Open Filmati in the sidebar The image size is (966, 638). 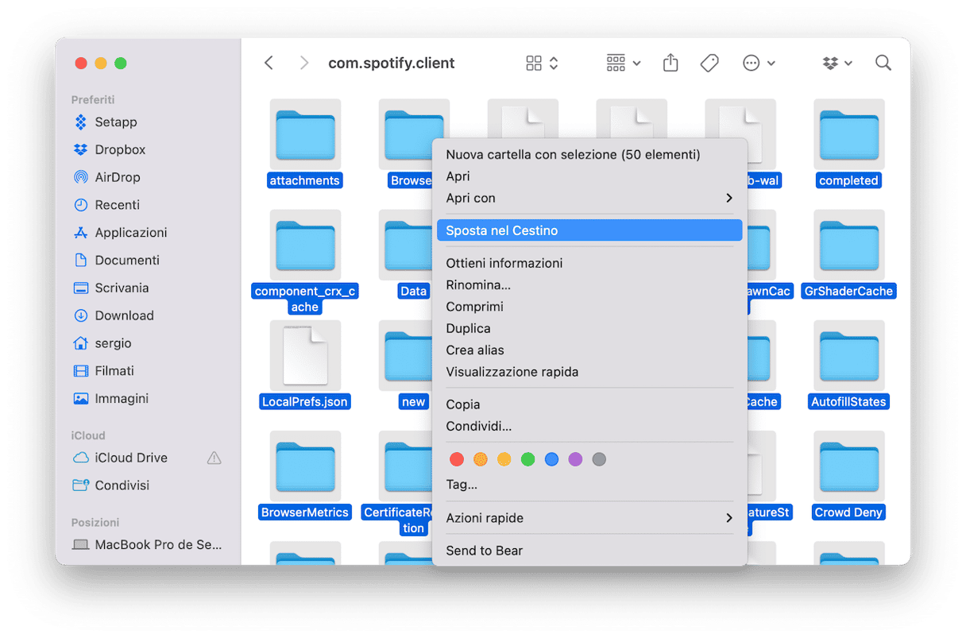click(103, 371)
